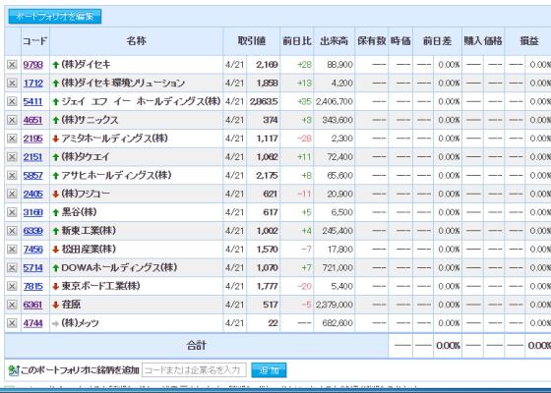551x393 pixels.
Task: Select the name ジェイ エフ イー ホールディングス(株)
Action: [x=142, y=101]
